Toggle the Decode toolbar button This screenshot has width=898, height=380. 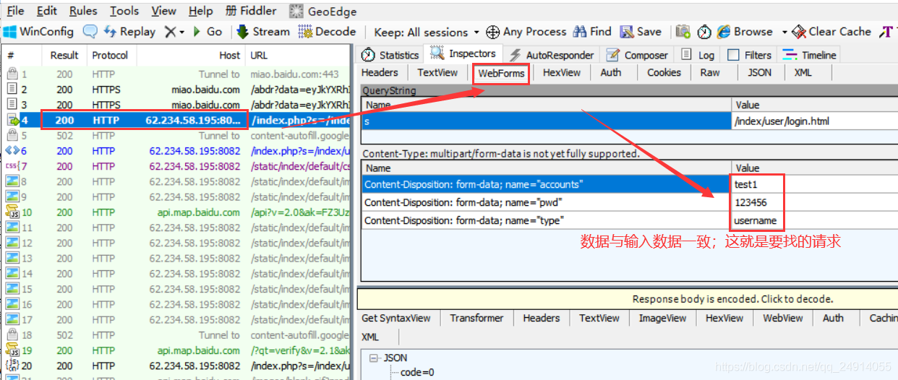tap(327, 32)
